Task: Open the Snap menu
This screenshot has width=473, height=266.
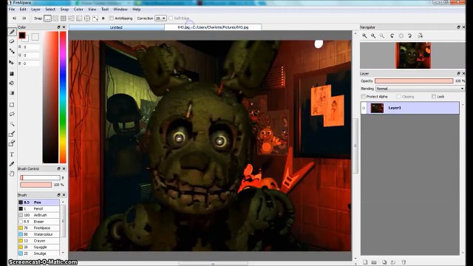Action: (64, 10)
